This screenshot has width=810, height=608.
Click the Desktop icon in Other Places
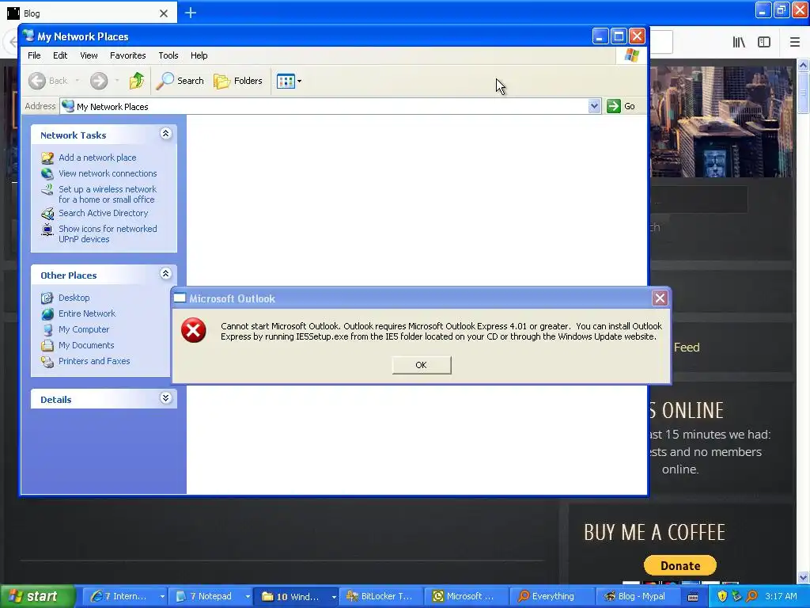point(47,298)
